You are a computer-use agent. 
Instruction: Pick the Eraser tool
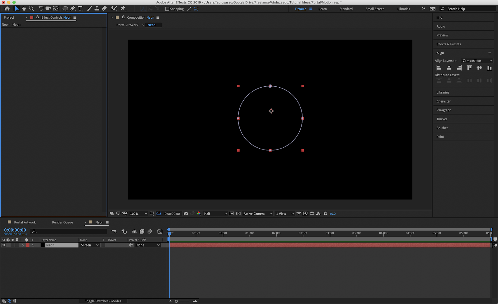105,8
